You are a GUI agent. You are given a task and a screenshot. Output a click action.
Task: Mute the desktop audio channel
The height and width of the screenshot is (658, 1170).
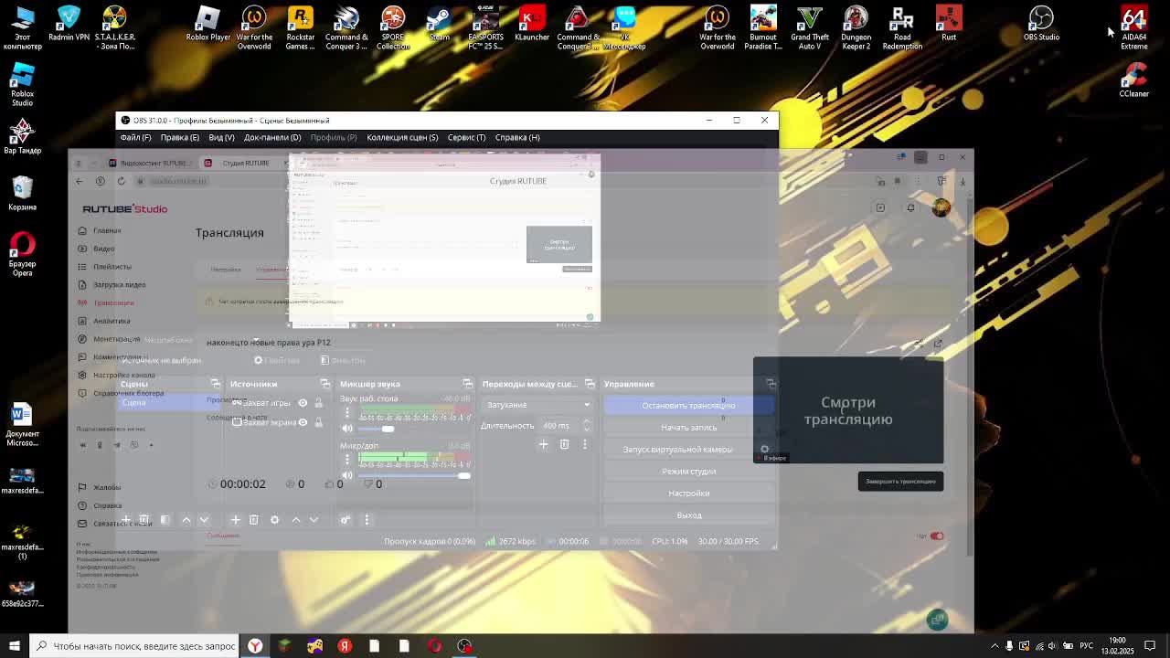click(347, 429)
